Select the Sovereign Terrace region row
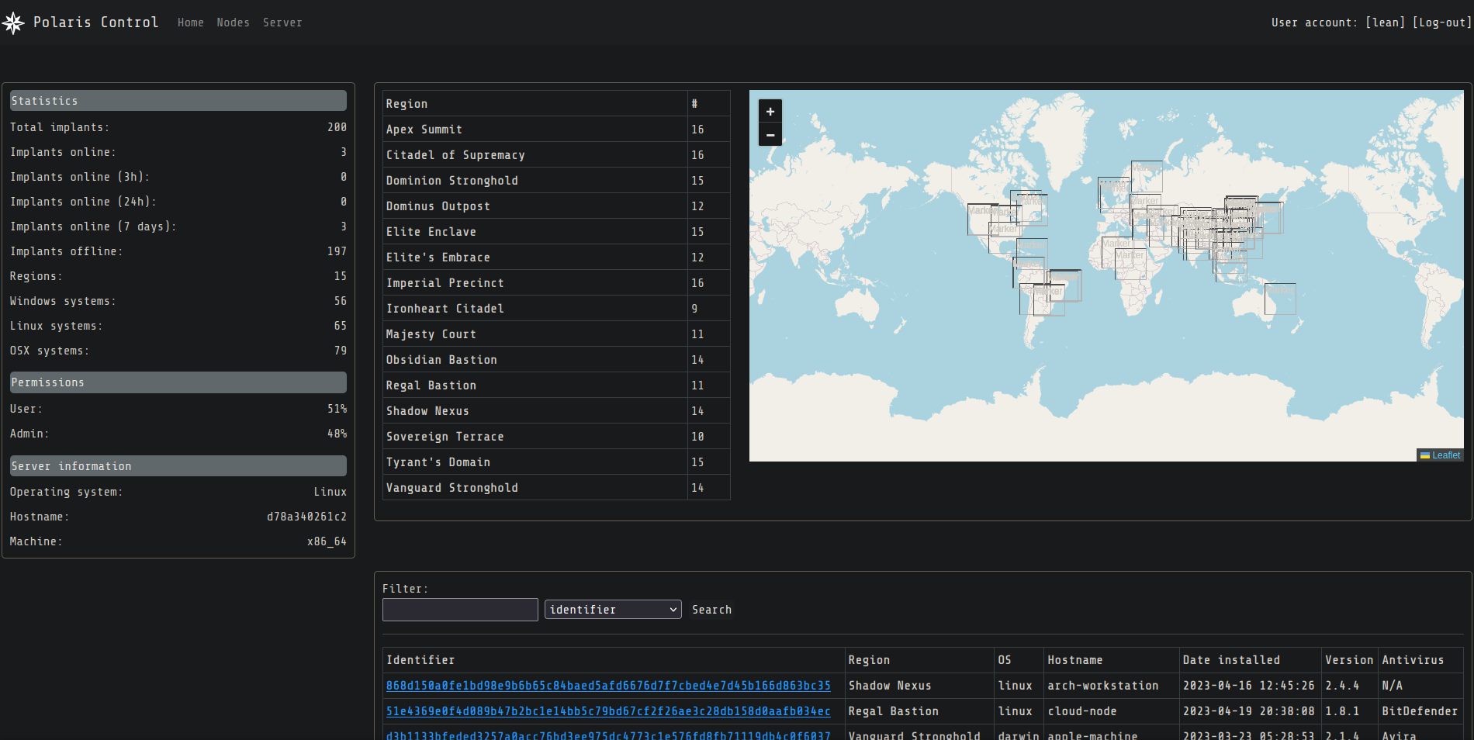The height and width of the screenshot is (740, 1474). 556,437
